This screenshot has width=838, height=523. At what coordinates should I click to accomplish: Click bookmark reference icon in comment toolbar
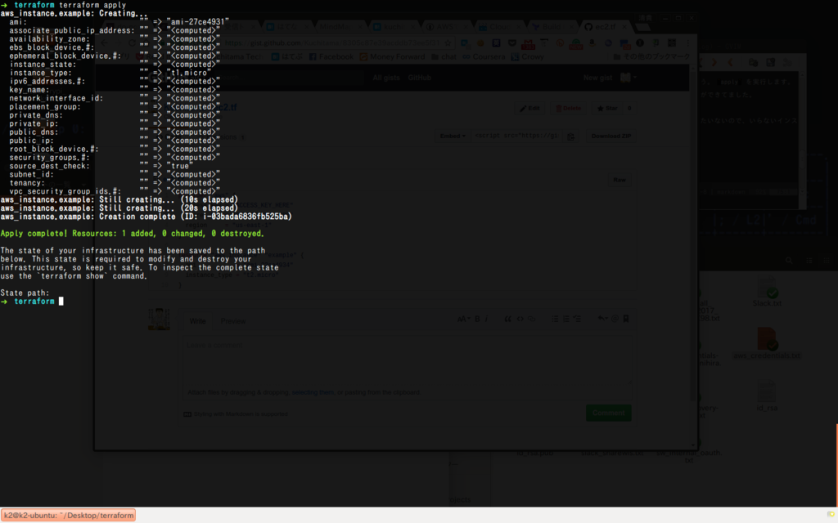(x=626, y=319)
